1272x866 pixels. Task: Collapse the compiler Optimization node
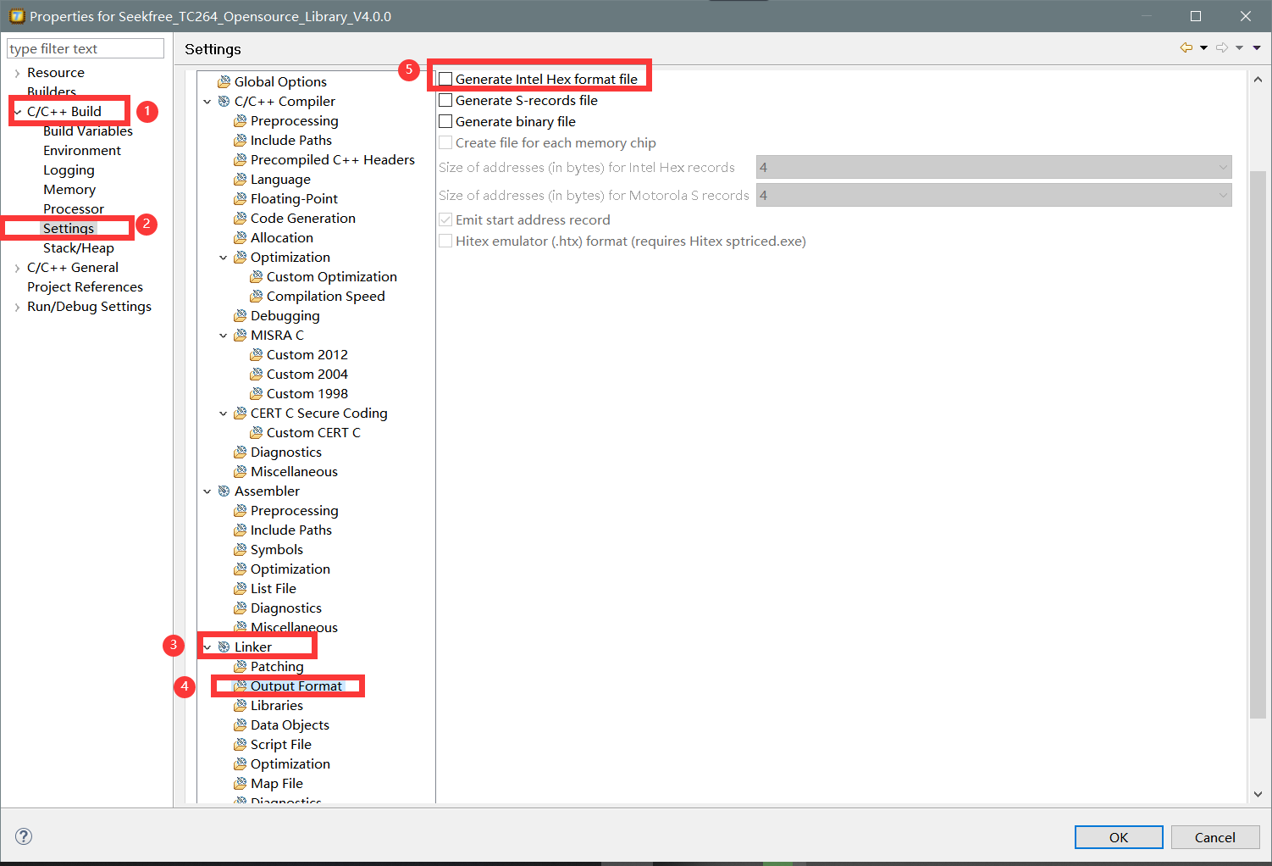pyautogui.click(x=224, y=258)
